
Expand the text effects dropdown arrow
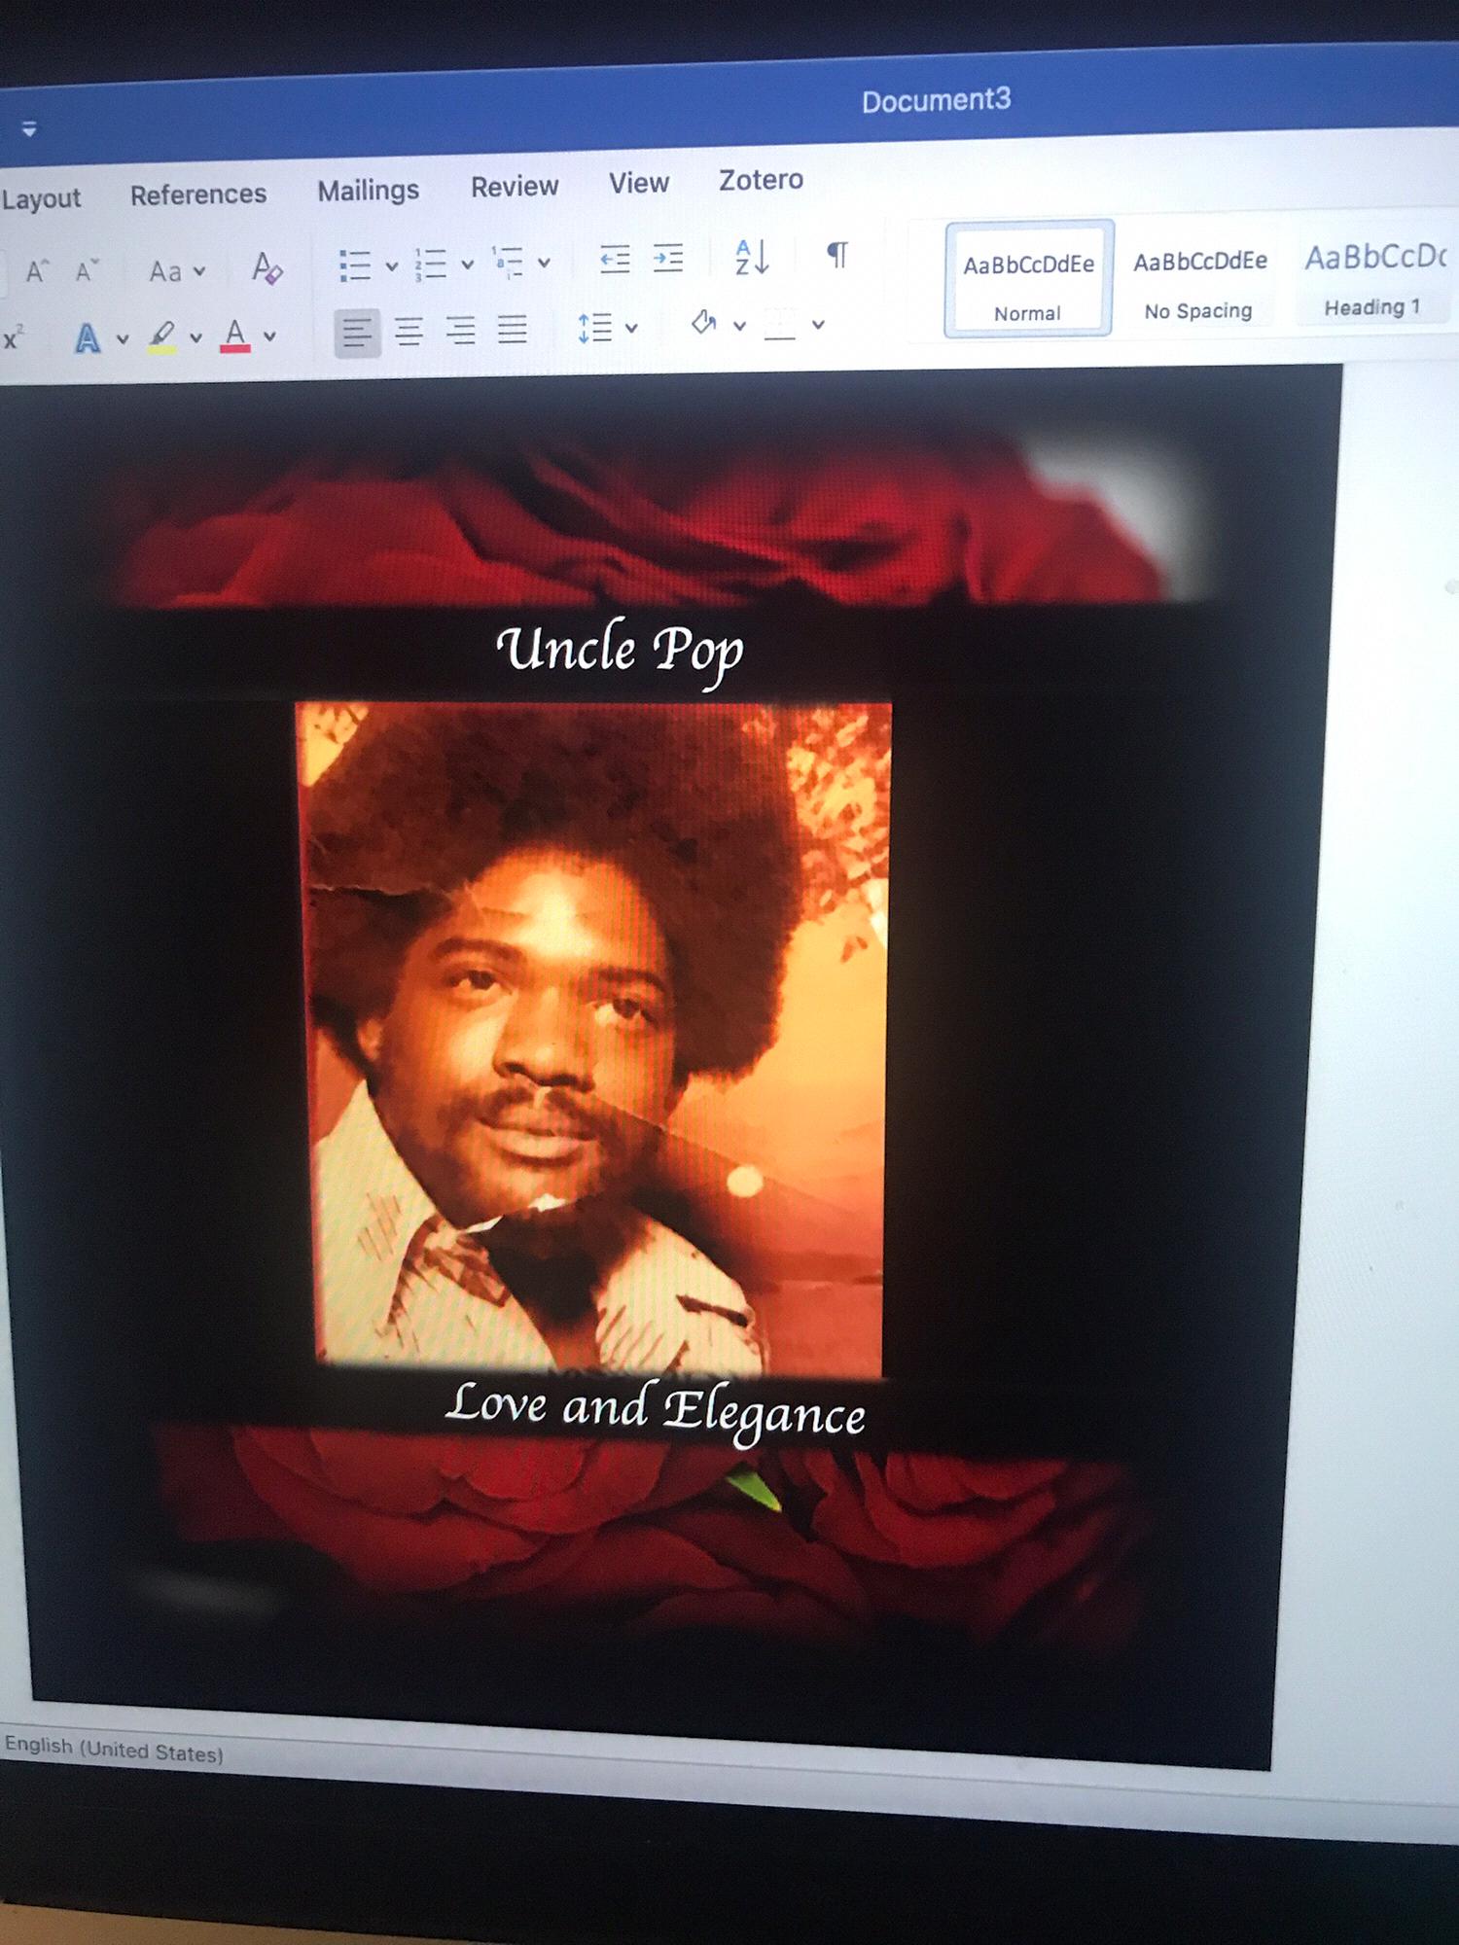pos(123,338)
